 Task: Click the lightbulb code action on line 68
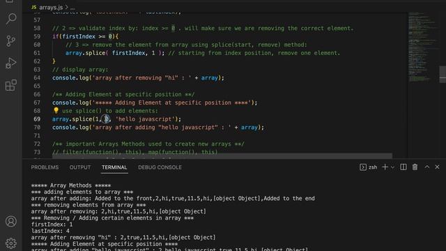coord(56,110)
